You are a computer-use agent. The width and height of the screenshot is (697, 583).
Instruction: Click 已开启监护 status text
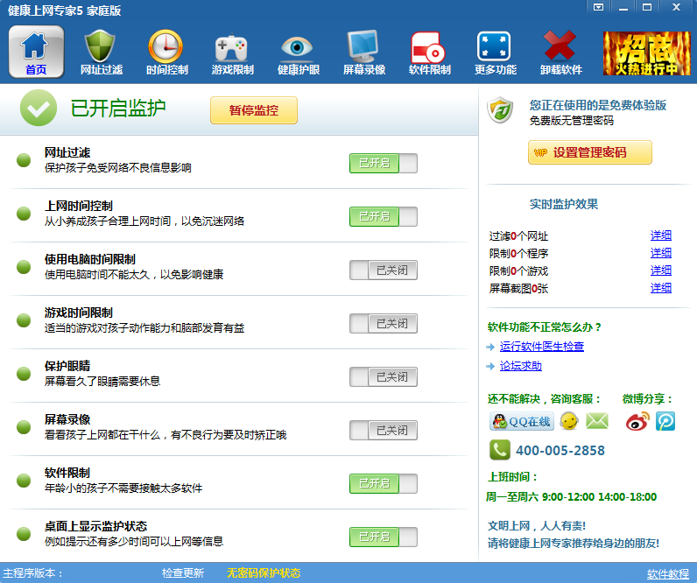[x=118, y=108]
